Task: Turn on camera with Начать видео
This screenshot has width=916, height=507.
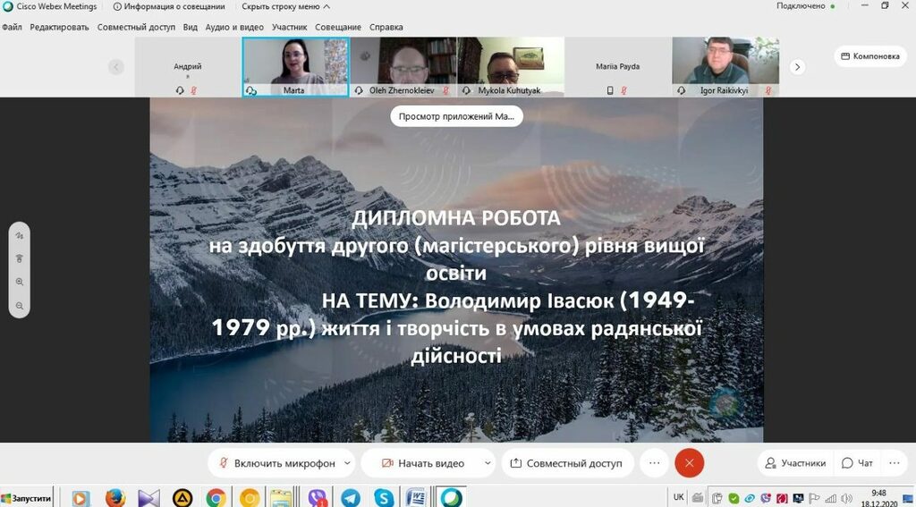Action: (422, 463)
